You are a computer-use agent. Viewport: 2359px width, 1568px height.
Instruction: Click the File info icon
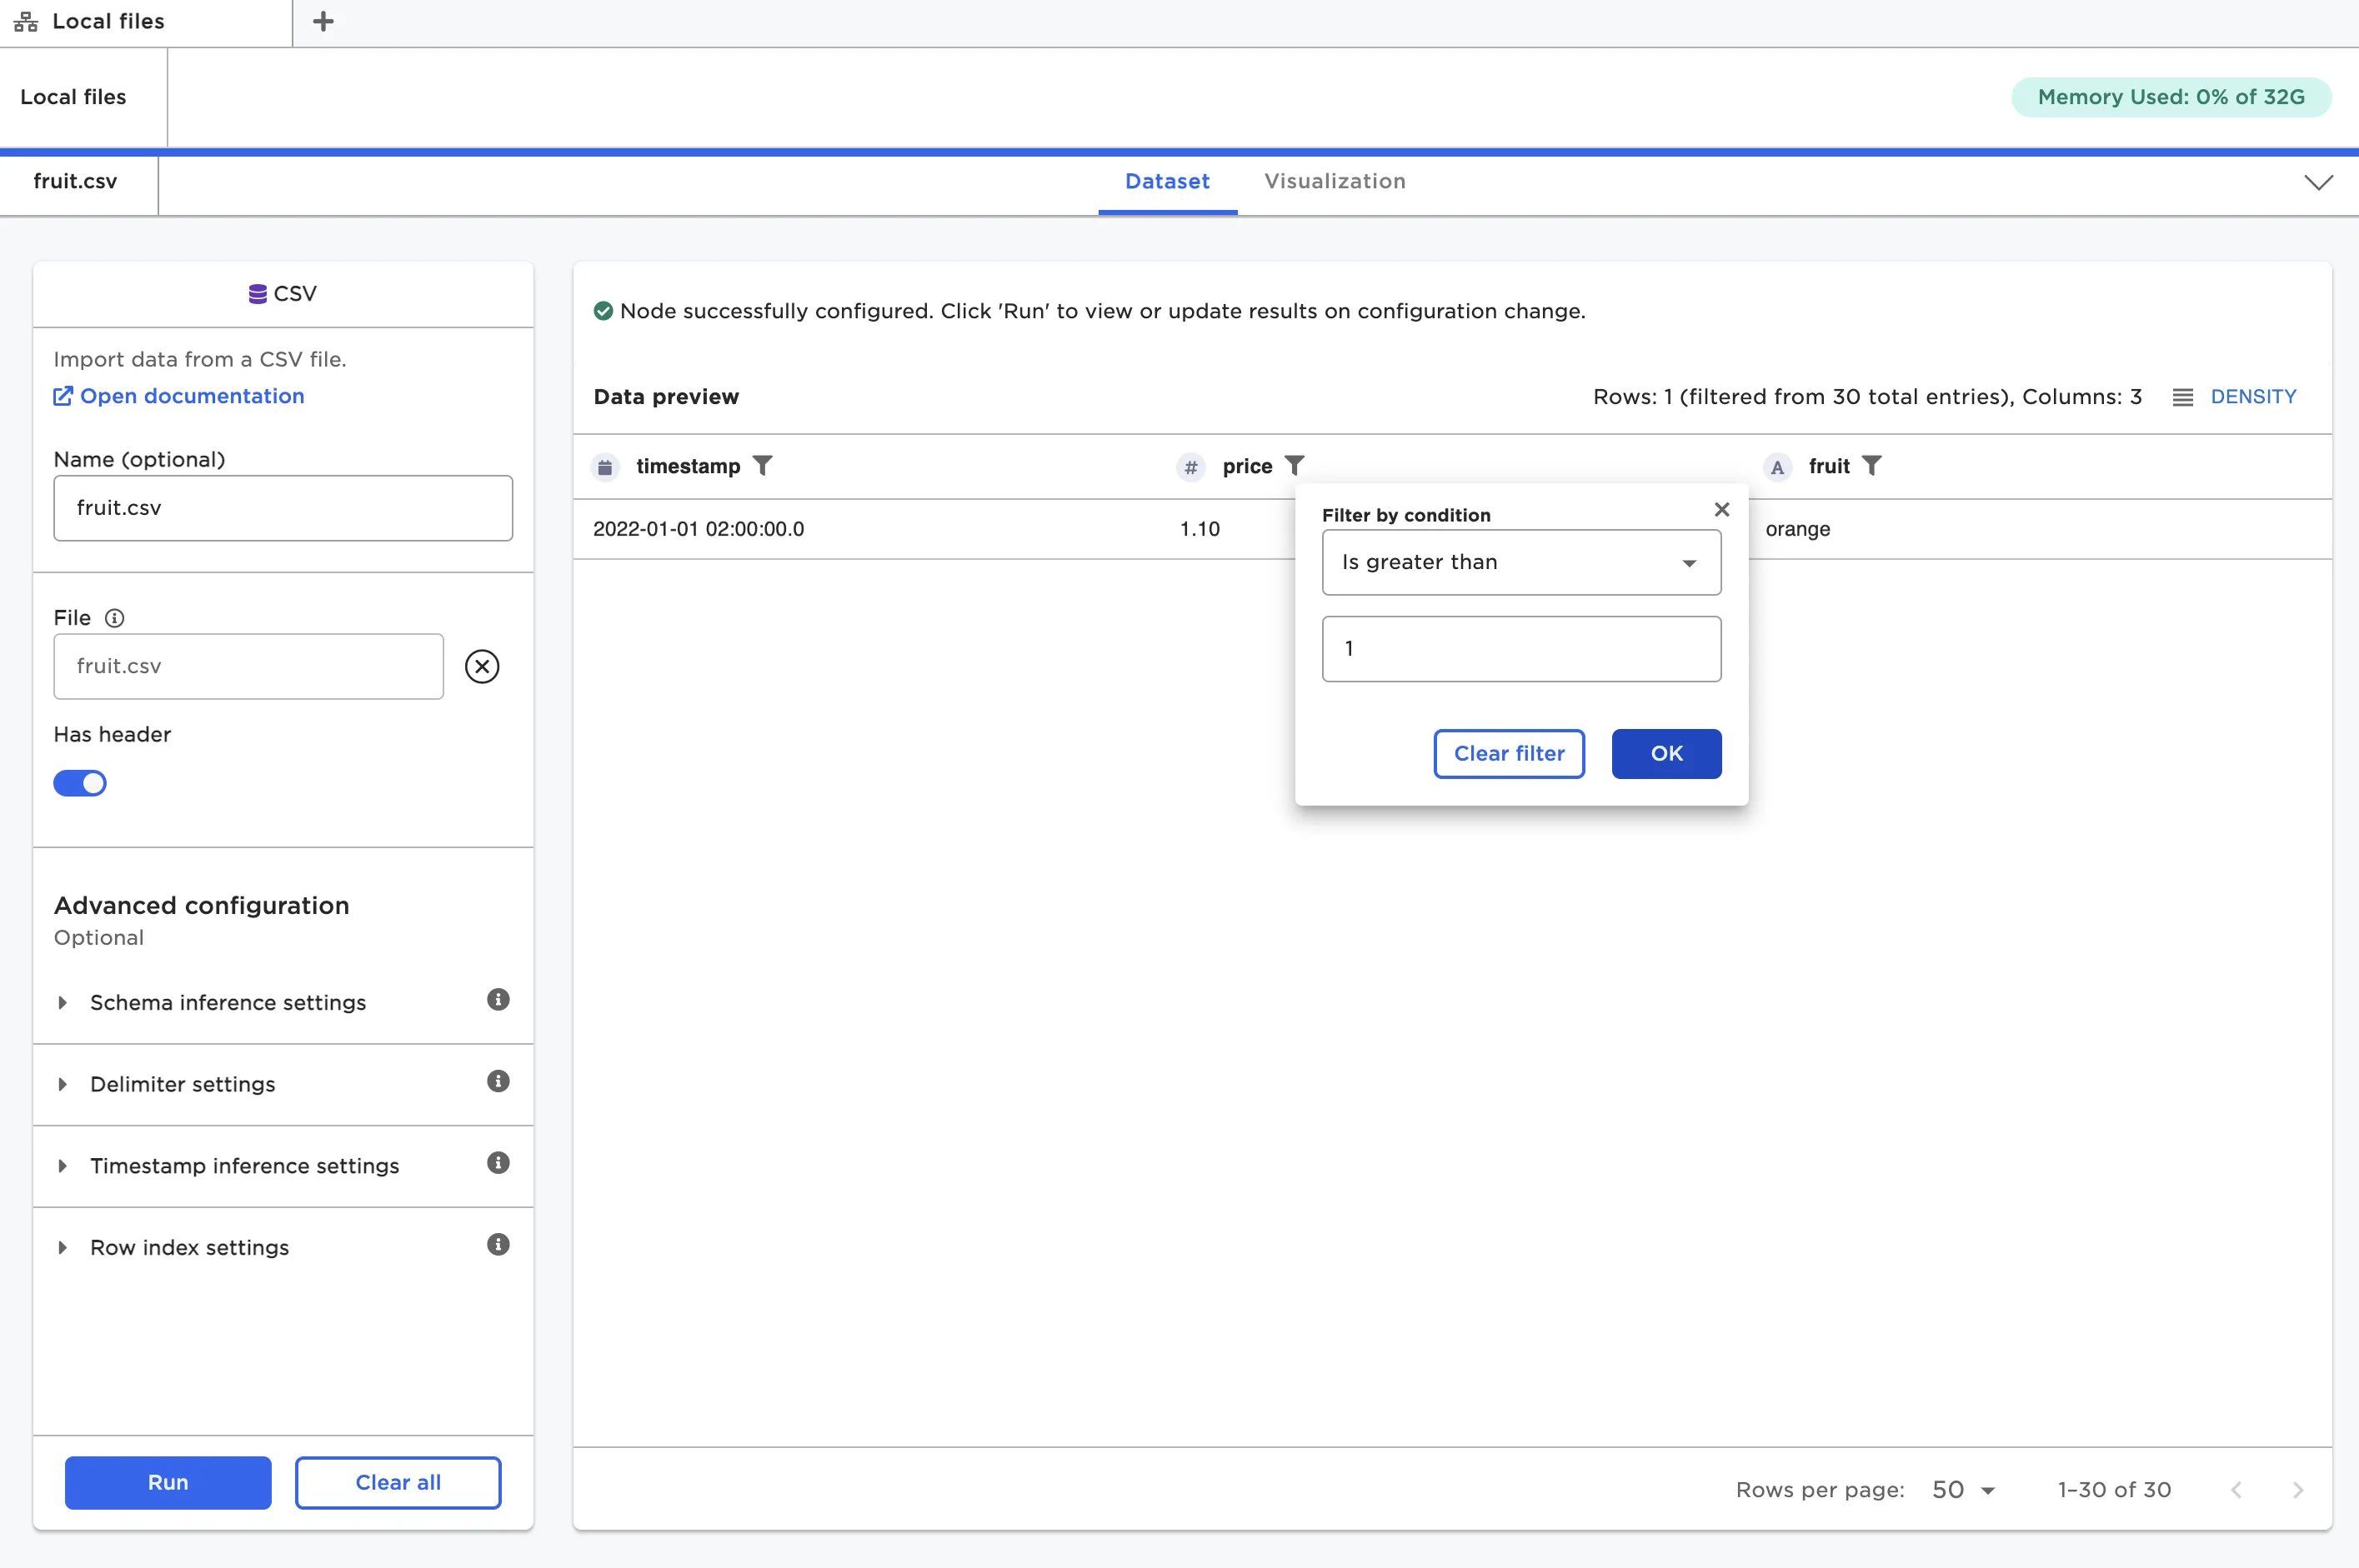(x=115, y=618)
